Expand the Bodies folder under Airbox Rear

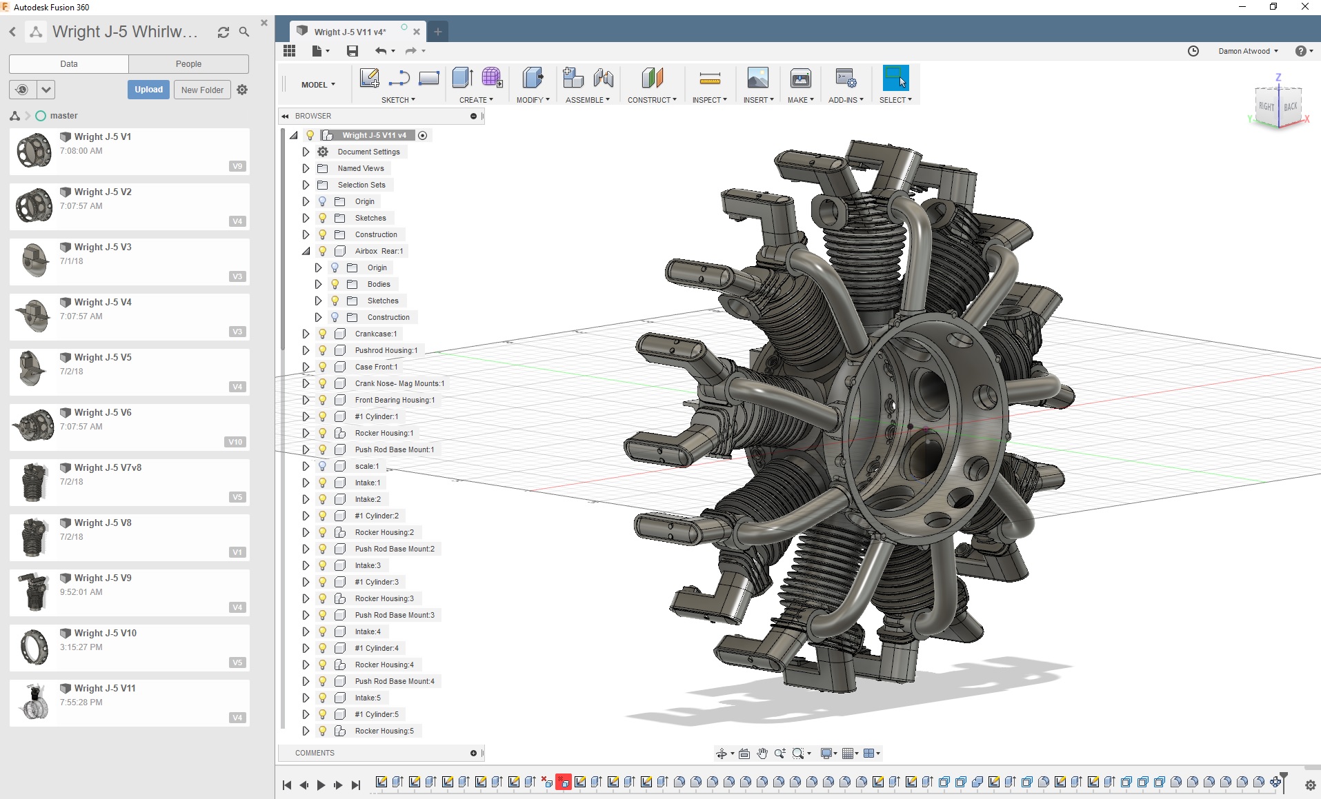(x=318, y=284)
